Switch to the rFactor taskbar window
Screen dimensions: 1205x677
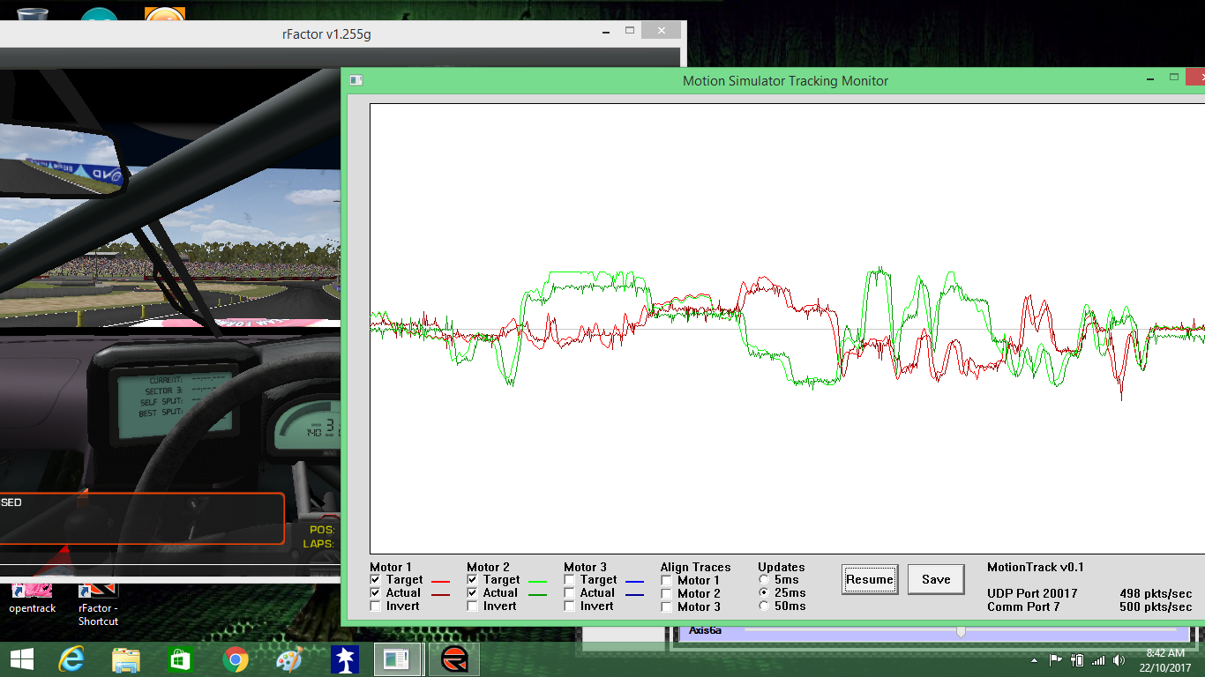(x=454, y=659)
